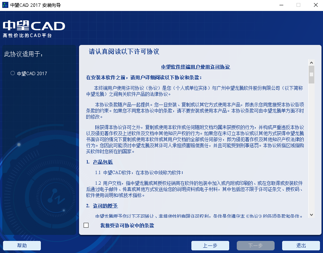Click the scrollbar track below the thumb
This screenshot has width=323, height=253.
(311, 151)
